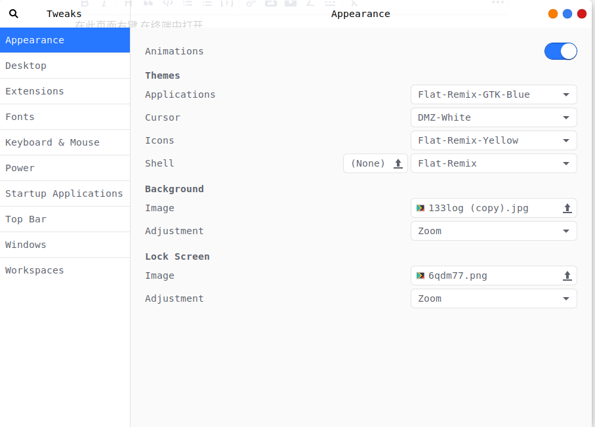Click the 6qdm77.png thumbnail icon
Viewport: 595px width, 427px height.
click(421, 275)
